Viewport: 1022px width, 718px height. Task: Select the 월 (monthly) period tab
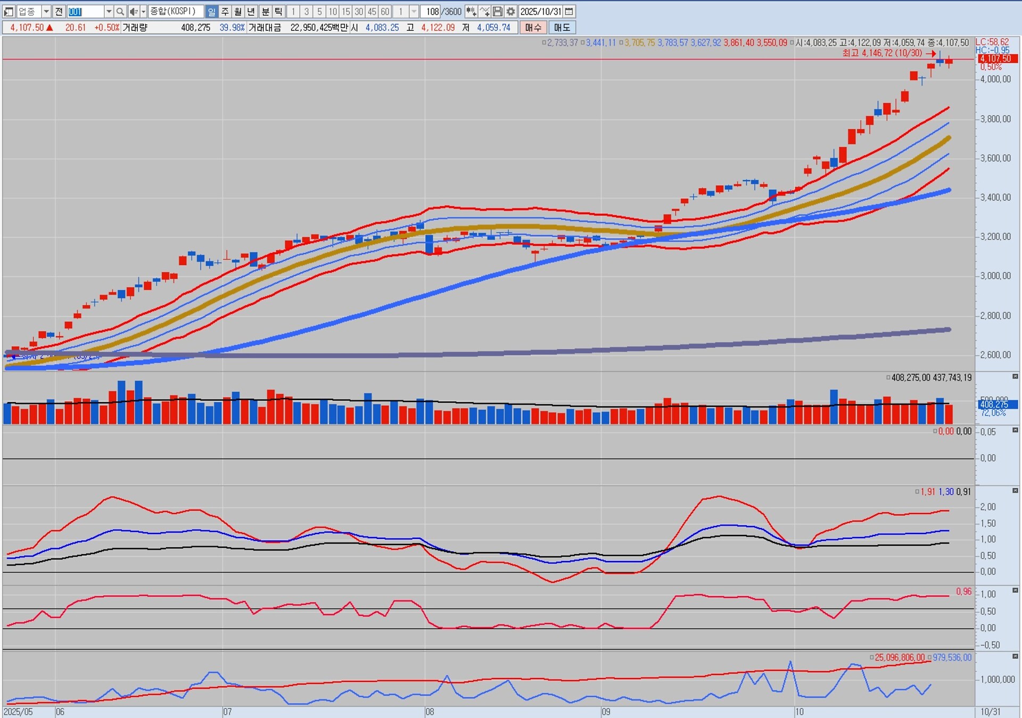(238, 11)
